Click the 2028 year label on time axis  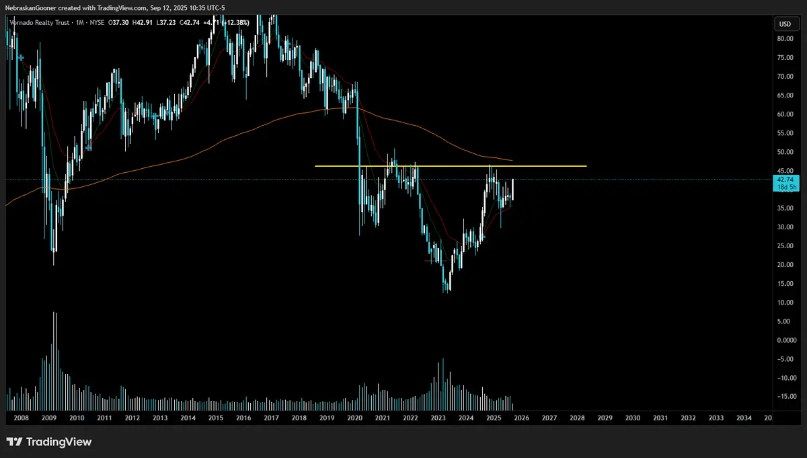click(x=577, y=418)
